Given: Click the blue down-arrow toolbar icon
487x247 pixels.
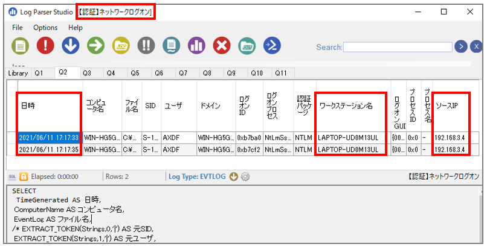Looking at the screenshot, I should pos(71,46).
